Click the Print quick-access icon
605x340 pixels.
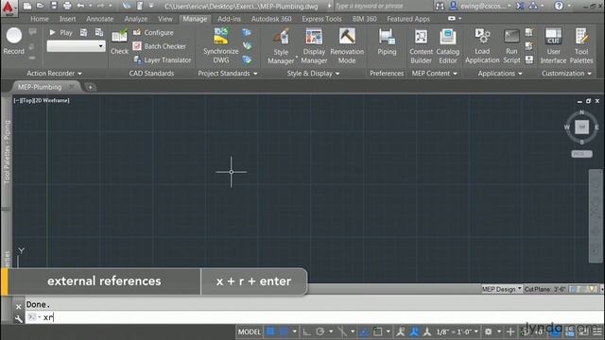pyautogui.click(x=67, y=6)
